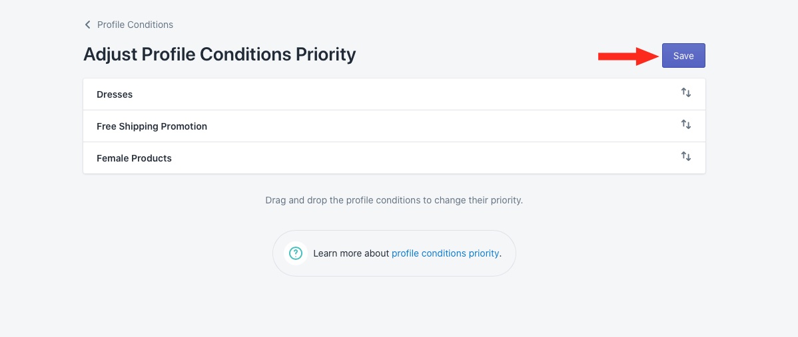Select the Free Shipping Promotion label
The height and width of the screenshot is (337, 798).
pyautogui.click(x=152, y=126)
